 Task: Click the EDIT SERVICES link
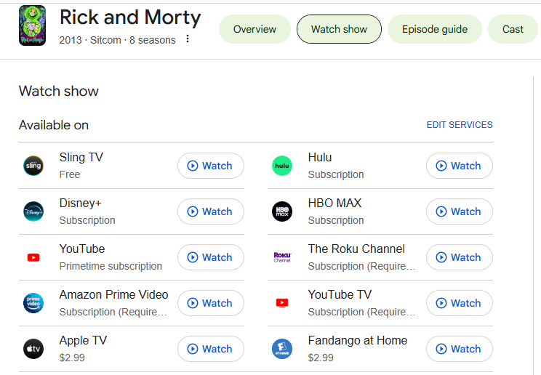[x=460, y=125]
